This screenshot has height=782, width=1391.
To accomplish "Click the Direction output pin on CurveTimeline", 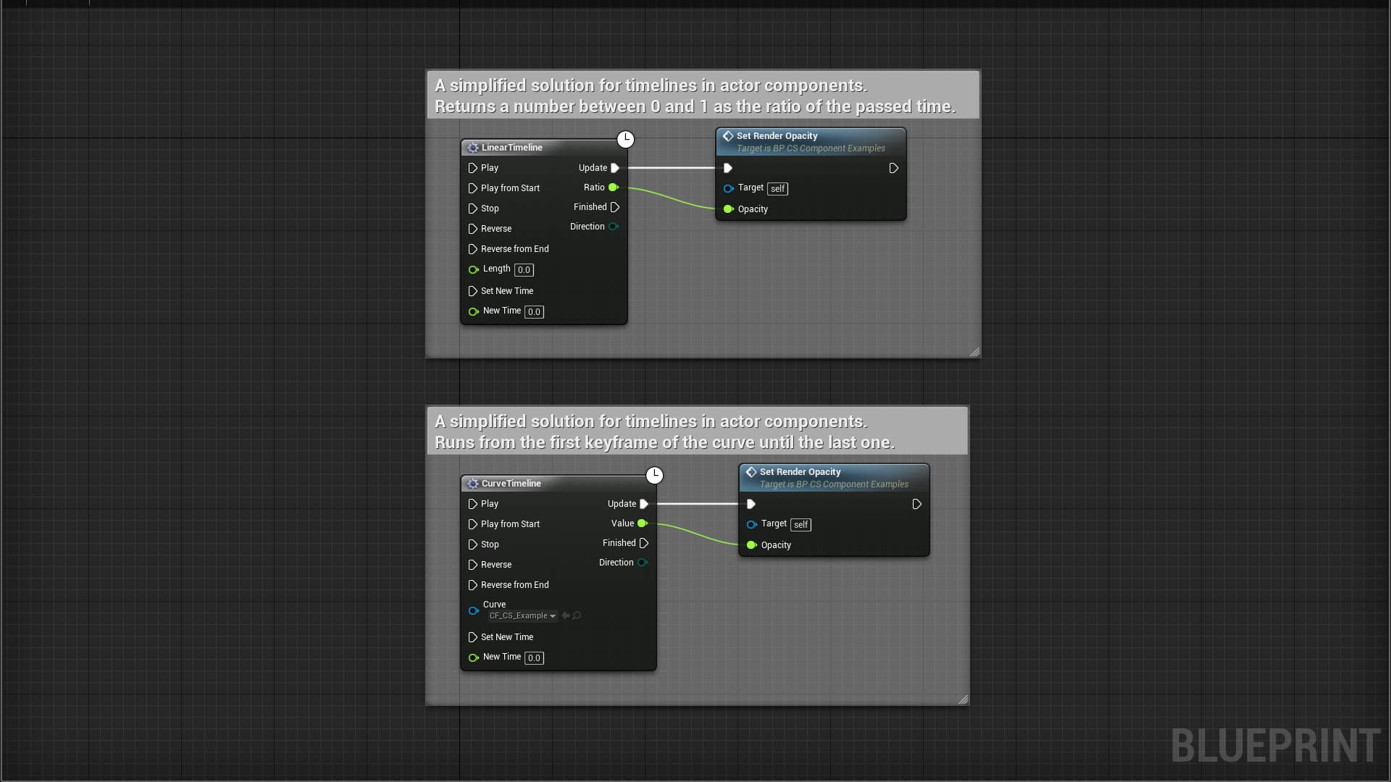I will click(643, 563).
